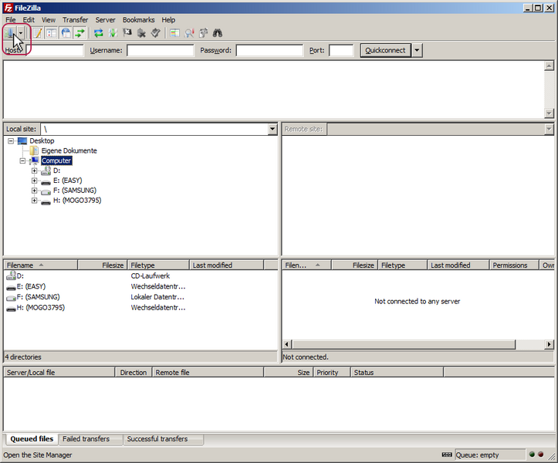
Task: Open the Quickconnect history dropdown arrow
Action: 417,50
